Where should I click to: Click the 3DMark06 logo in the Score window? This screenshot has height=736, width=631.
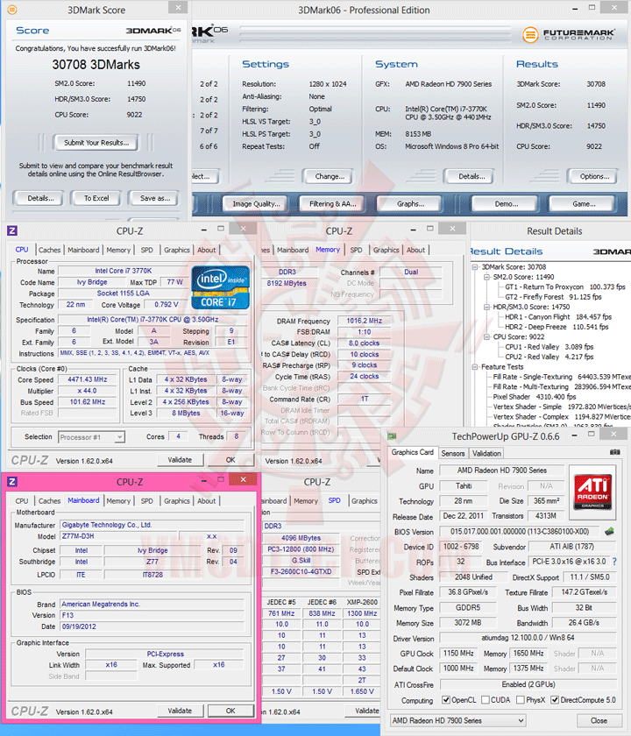(153, 31)
